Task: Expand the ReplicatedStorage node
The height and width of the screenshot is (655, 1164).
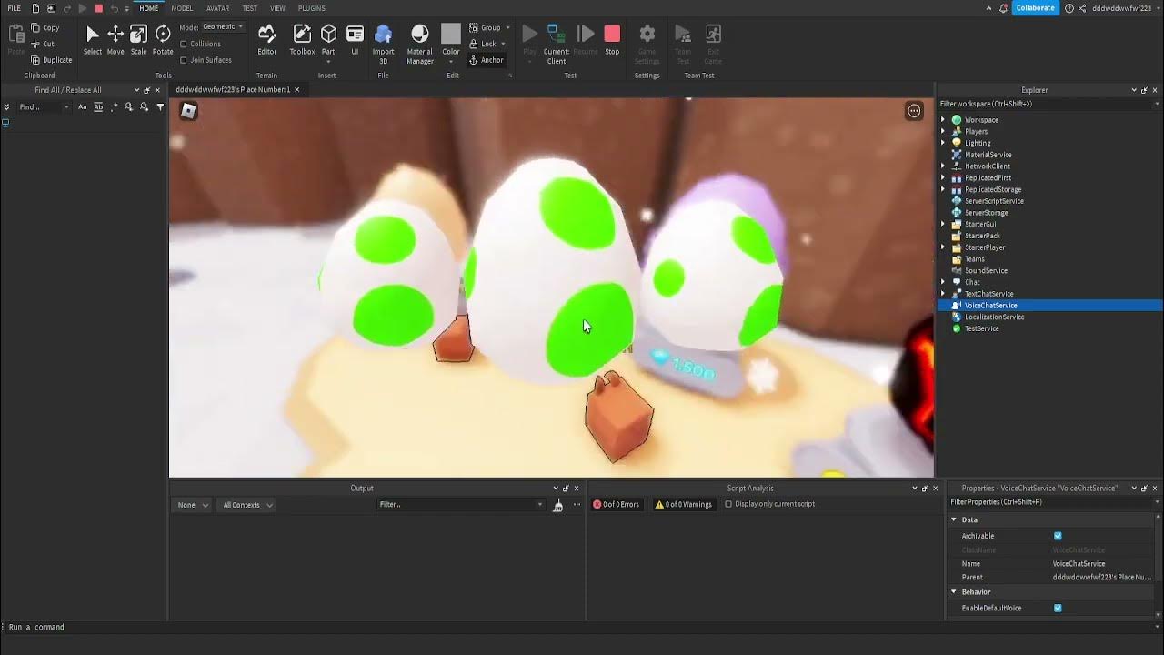Action: tap(943, 189)
